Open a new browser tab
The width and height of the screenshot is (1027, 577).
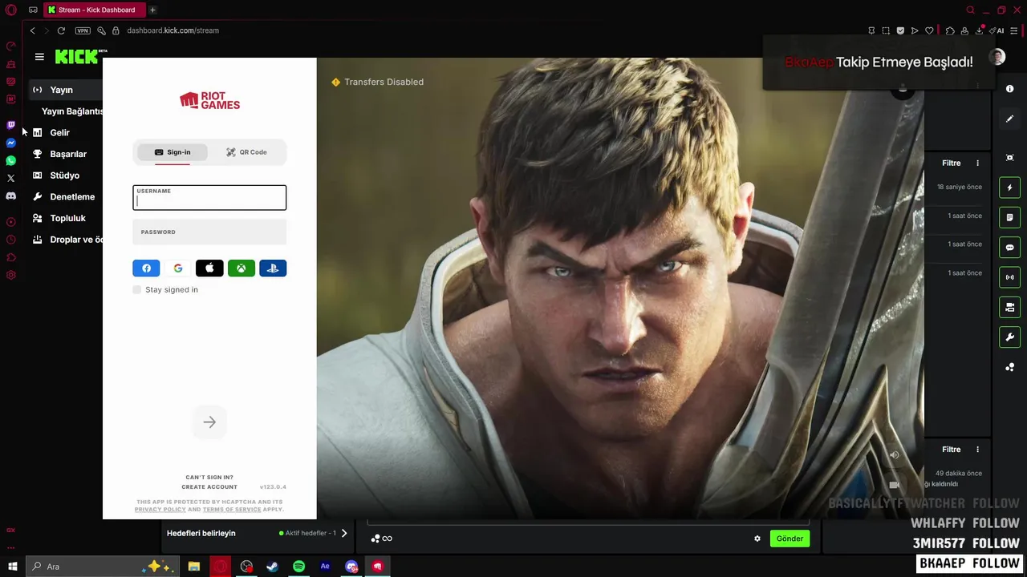coord(152,10)
